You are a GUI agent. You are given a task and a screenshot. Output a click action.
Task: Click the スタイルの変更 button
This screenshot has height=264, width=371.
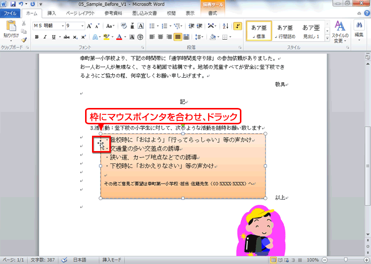(x=340, y=31)
